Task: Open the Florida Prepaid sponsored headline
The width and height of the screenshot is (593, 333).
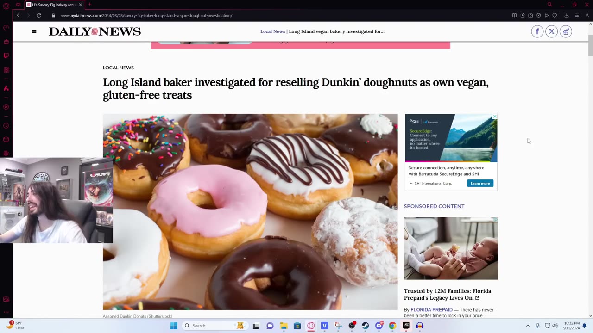Action: (448, 294)
